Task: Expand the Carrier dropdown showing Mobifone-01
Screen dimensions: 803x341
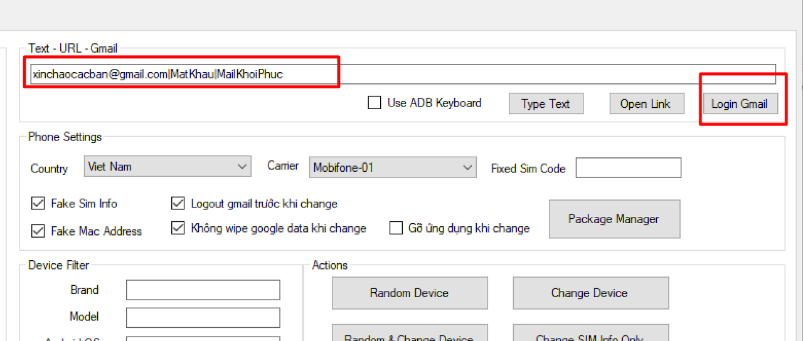Action: click(393, 167)
